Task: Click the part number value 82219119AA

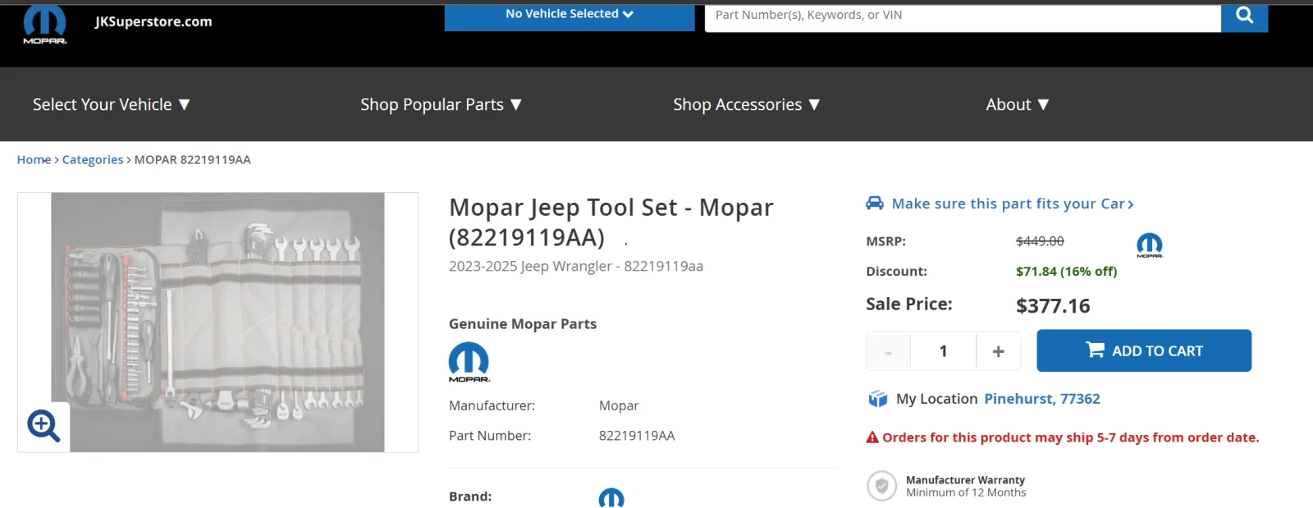Action: (x=637, y=436)
